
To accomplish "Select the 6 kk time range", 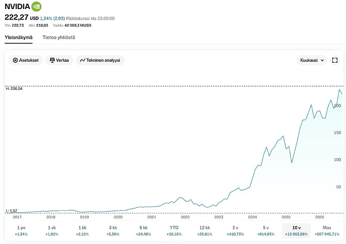I will [x=143, y=230].
